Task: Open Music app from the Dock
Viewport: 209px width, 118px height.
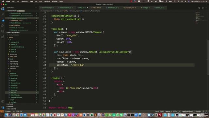Action: [x=70, y=115]
